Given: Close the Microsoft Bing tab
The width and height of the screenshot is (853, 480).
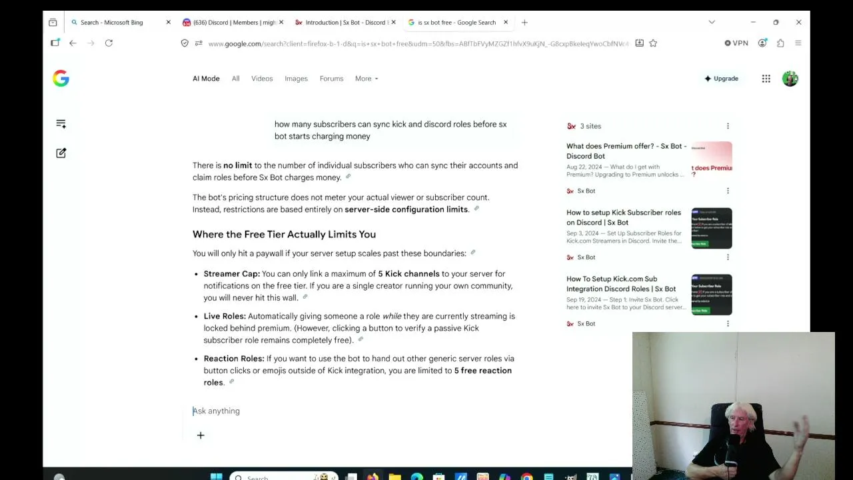Looking at the screenshot, I should coord(168,22).
